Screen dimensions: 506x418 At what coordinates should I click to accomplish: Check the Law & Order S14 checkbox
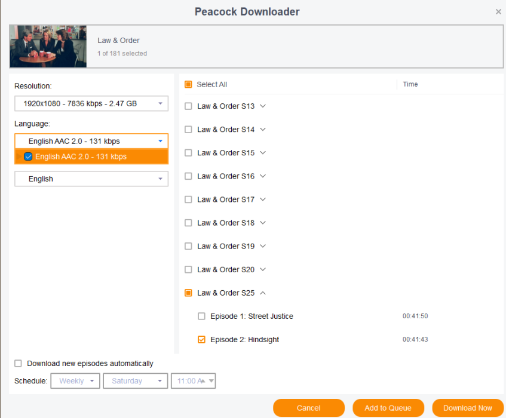tap(188, 130)
